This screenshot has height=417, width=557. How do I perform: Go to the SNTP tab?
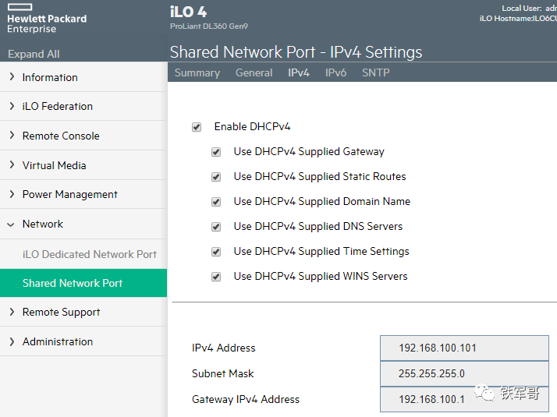coord(375,72)
